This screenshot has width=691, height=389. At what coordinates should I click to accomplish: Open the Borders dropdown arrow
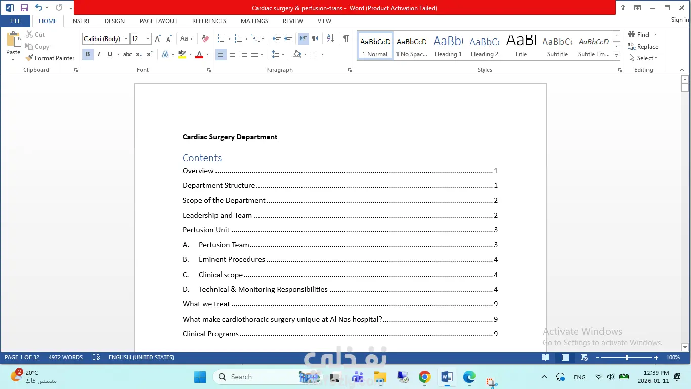[x=322, y=54]
